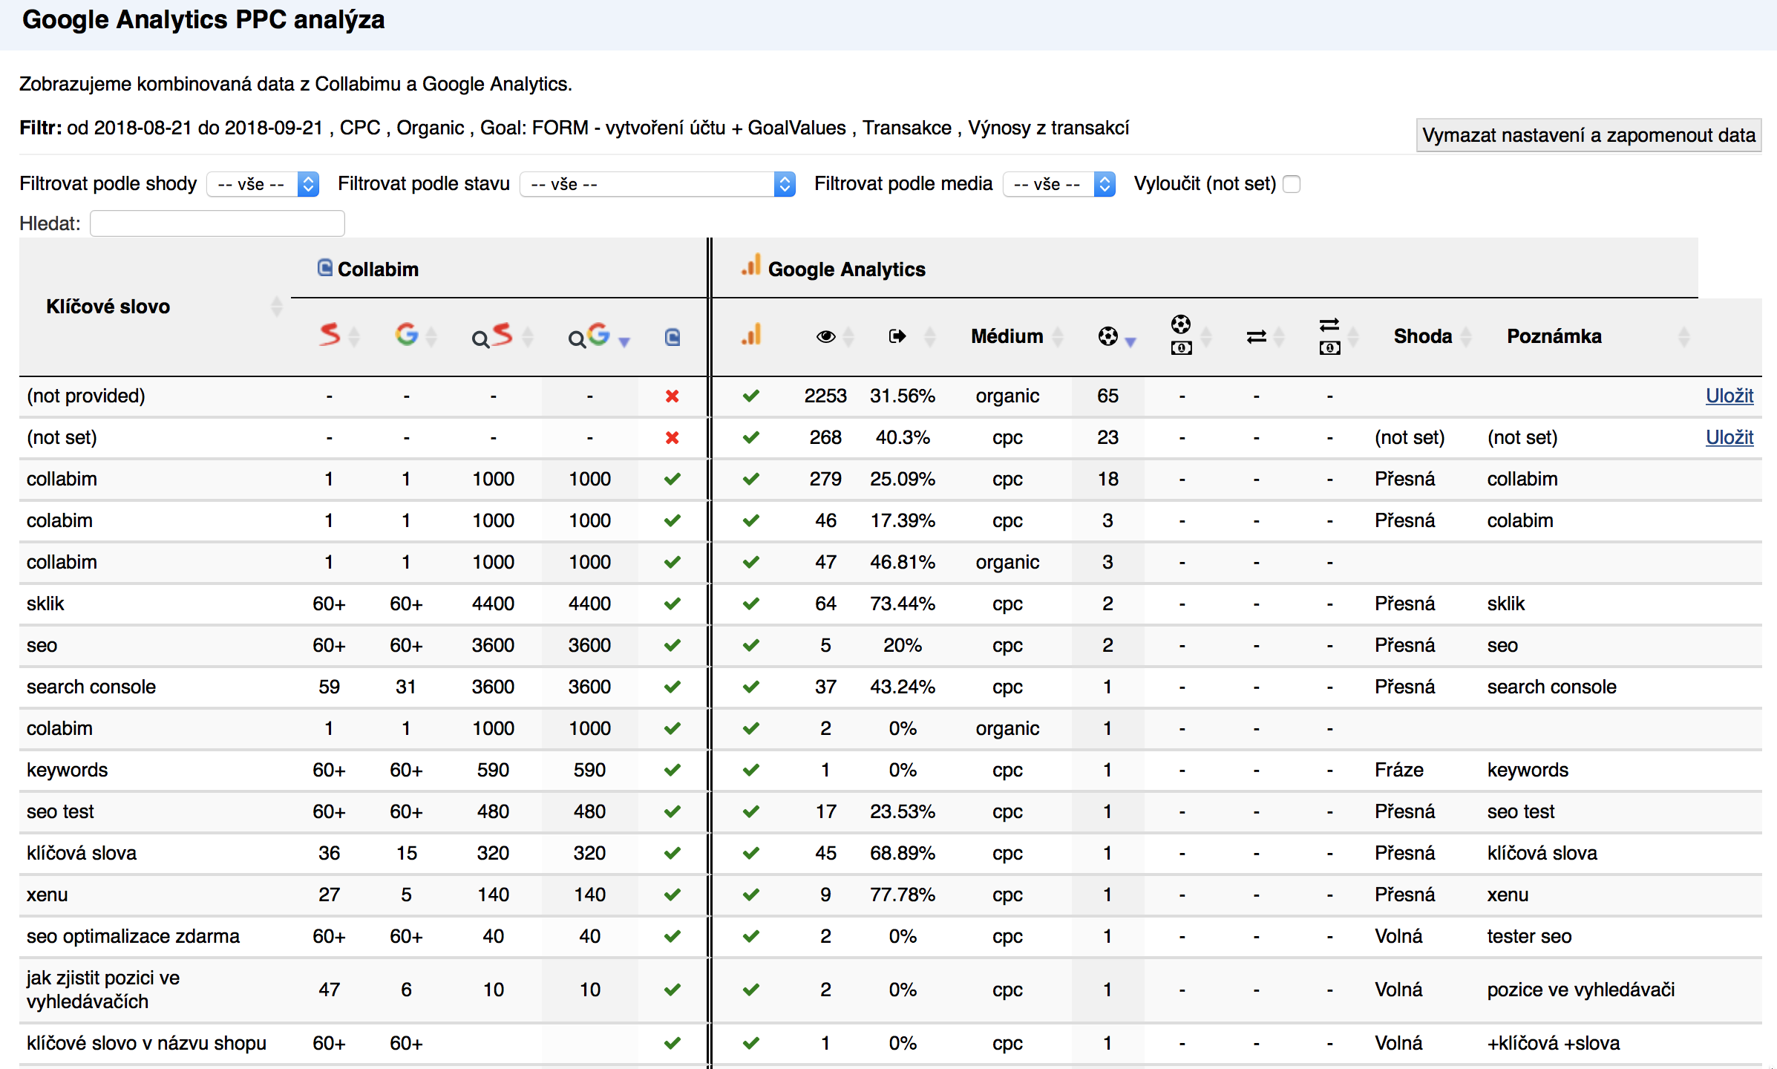
Task: Sort by Seznam search volume icon
Action: coord(493,336)
